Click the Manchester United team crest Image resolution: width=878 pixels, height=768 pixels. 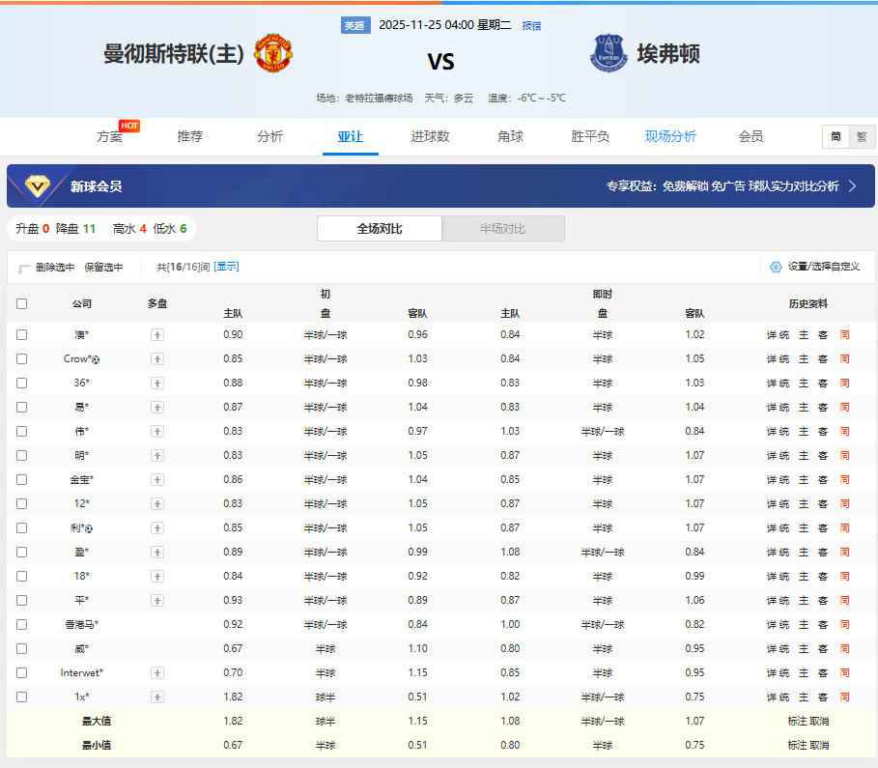pos(272,54)
